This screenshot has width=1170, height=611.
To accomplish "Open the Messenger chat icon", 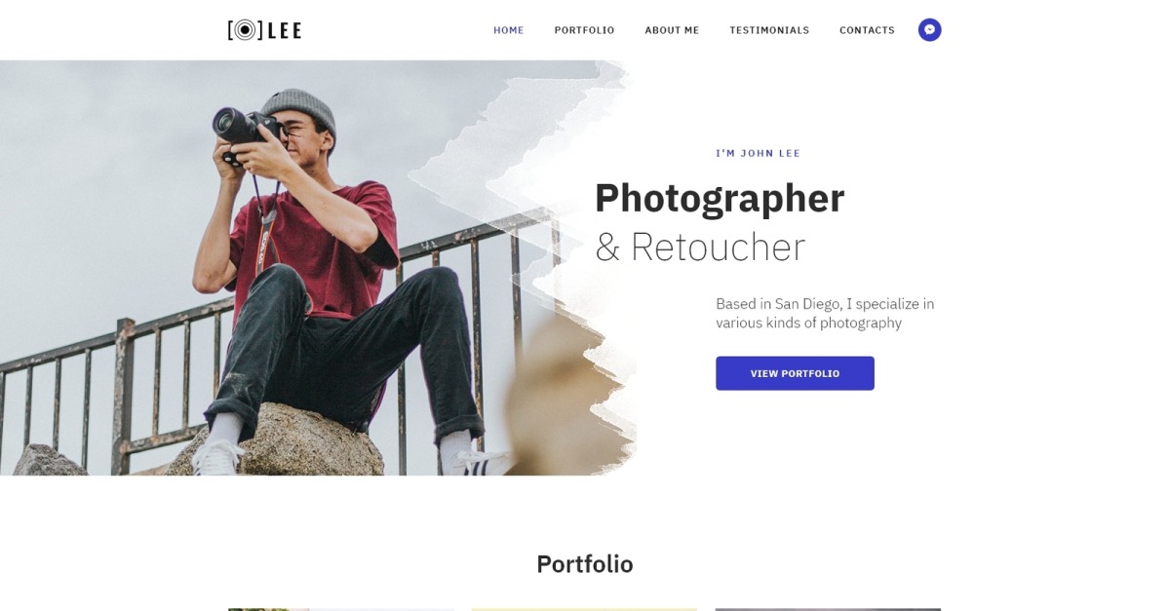I will coord(929,30).
